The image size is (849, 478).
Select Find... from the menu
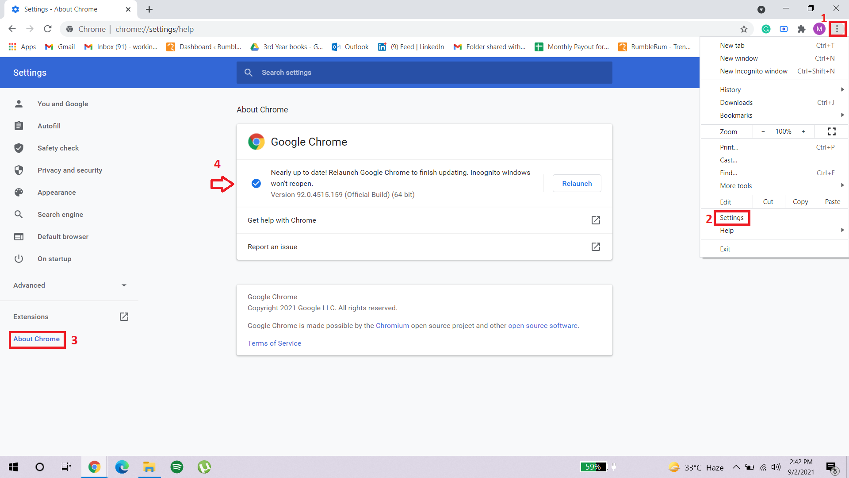click(774, 173)
